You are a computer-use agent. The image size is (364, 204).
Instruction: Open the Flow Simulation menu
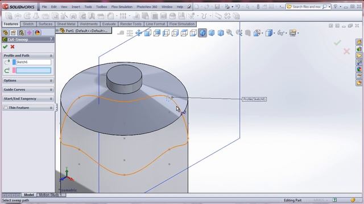pos(122,7)
